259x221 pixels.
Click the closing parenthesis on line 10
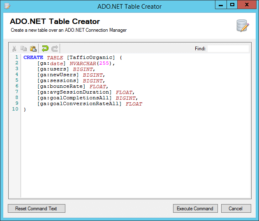click(x=25, y=110)
